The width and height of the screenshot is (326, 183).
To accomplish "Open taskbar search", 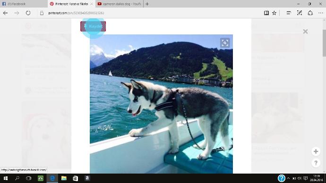I will 17,178.
